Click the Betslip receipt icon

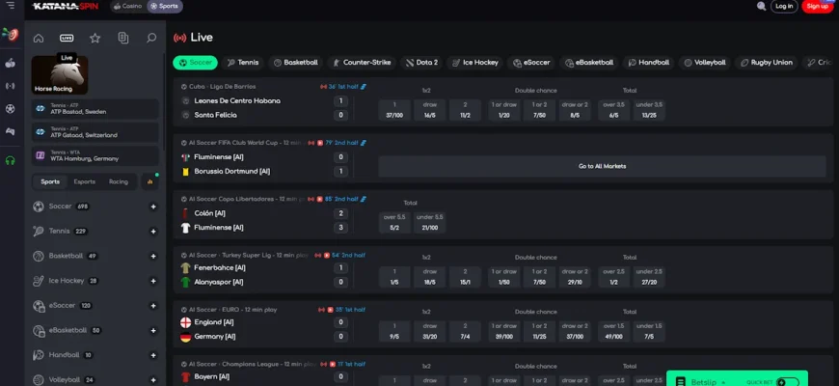(681, 382)
